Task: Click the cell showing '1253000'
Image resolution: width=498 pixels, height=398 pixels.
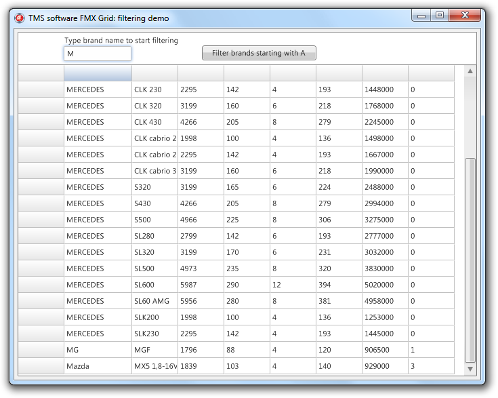Action: click(x=385, y=317)
